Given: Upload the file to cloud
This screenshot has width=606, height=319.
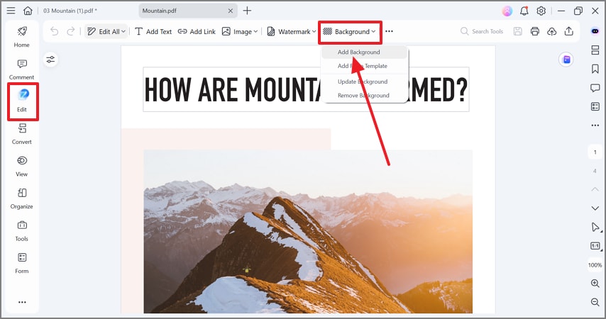Looking at the screenshot, I should coord(552,31).
